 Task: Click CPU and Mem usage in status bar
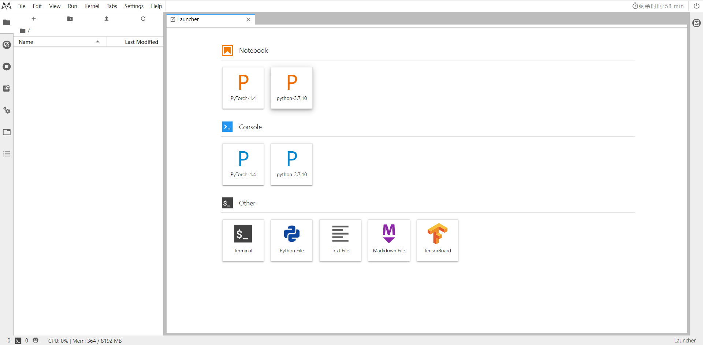pos(85,341)
